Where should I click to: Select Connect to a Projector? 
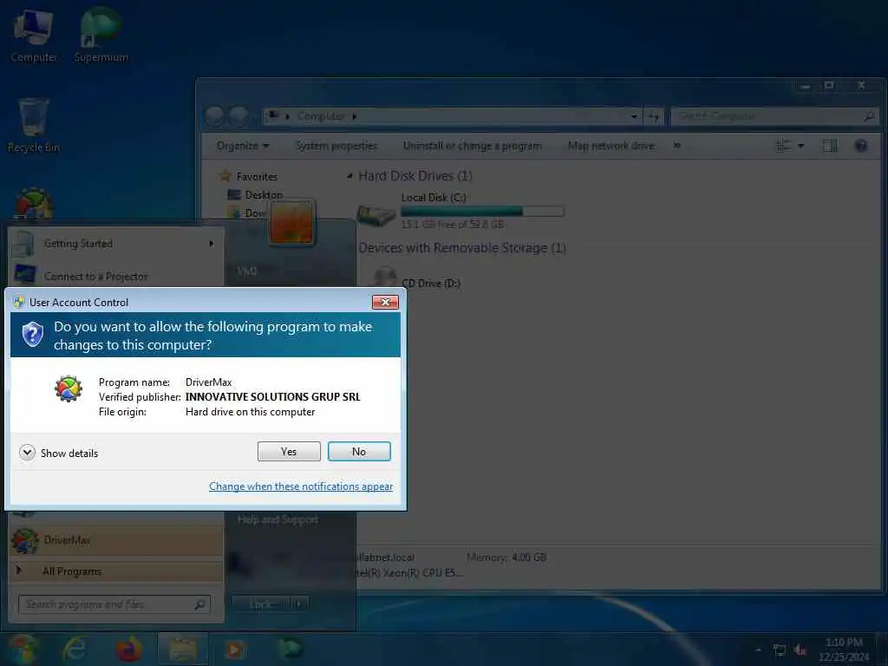pos(116,277)
